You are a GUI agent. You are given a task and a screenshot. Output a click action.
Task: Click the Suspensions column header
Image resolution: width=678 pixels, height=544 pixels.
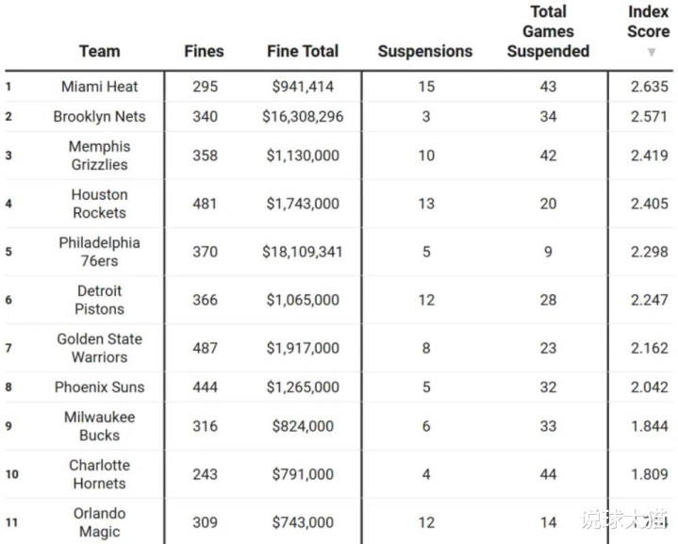coord(425,51)
